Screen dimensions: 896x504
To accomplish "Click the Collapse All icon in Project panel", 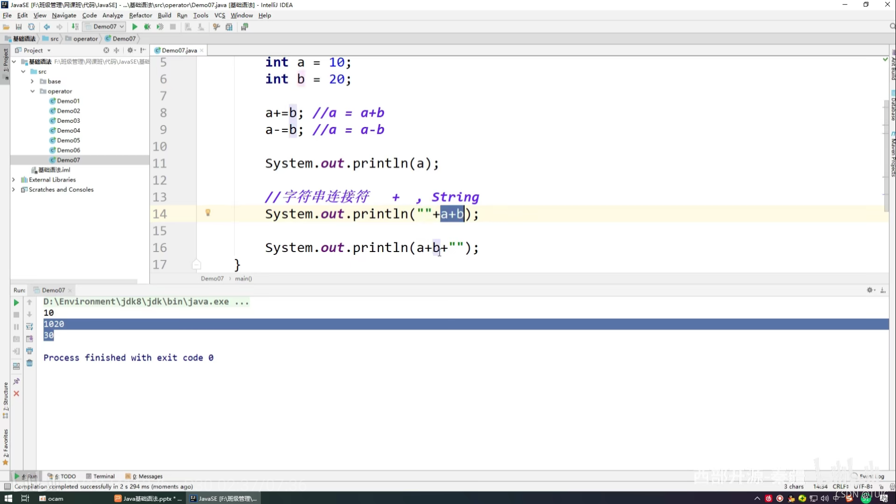I will 117,50.
